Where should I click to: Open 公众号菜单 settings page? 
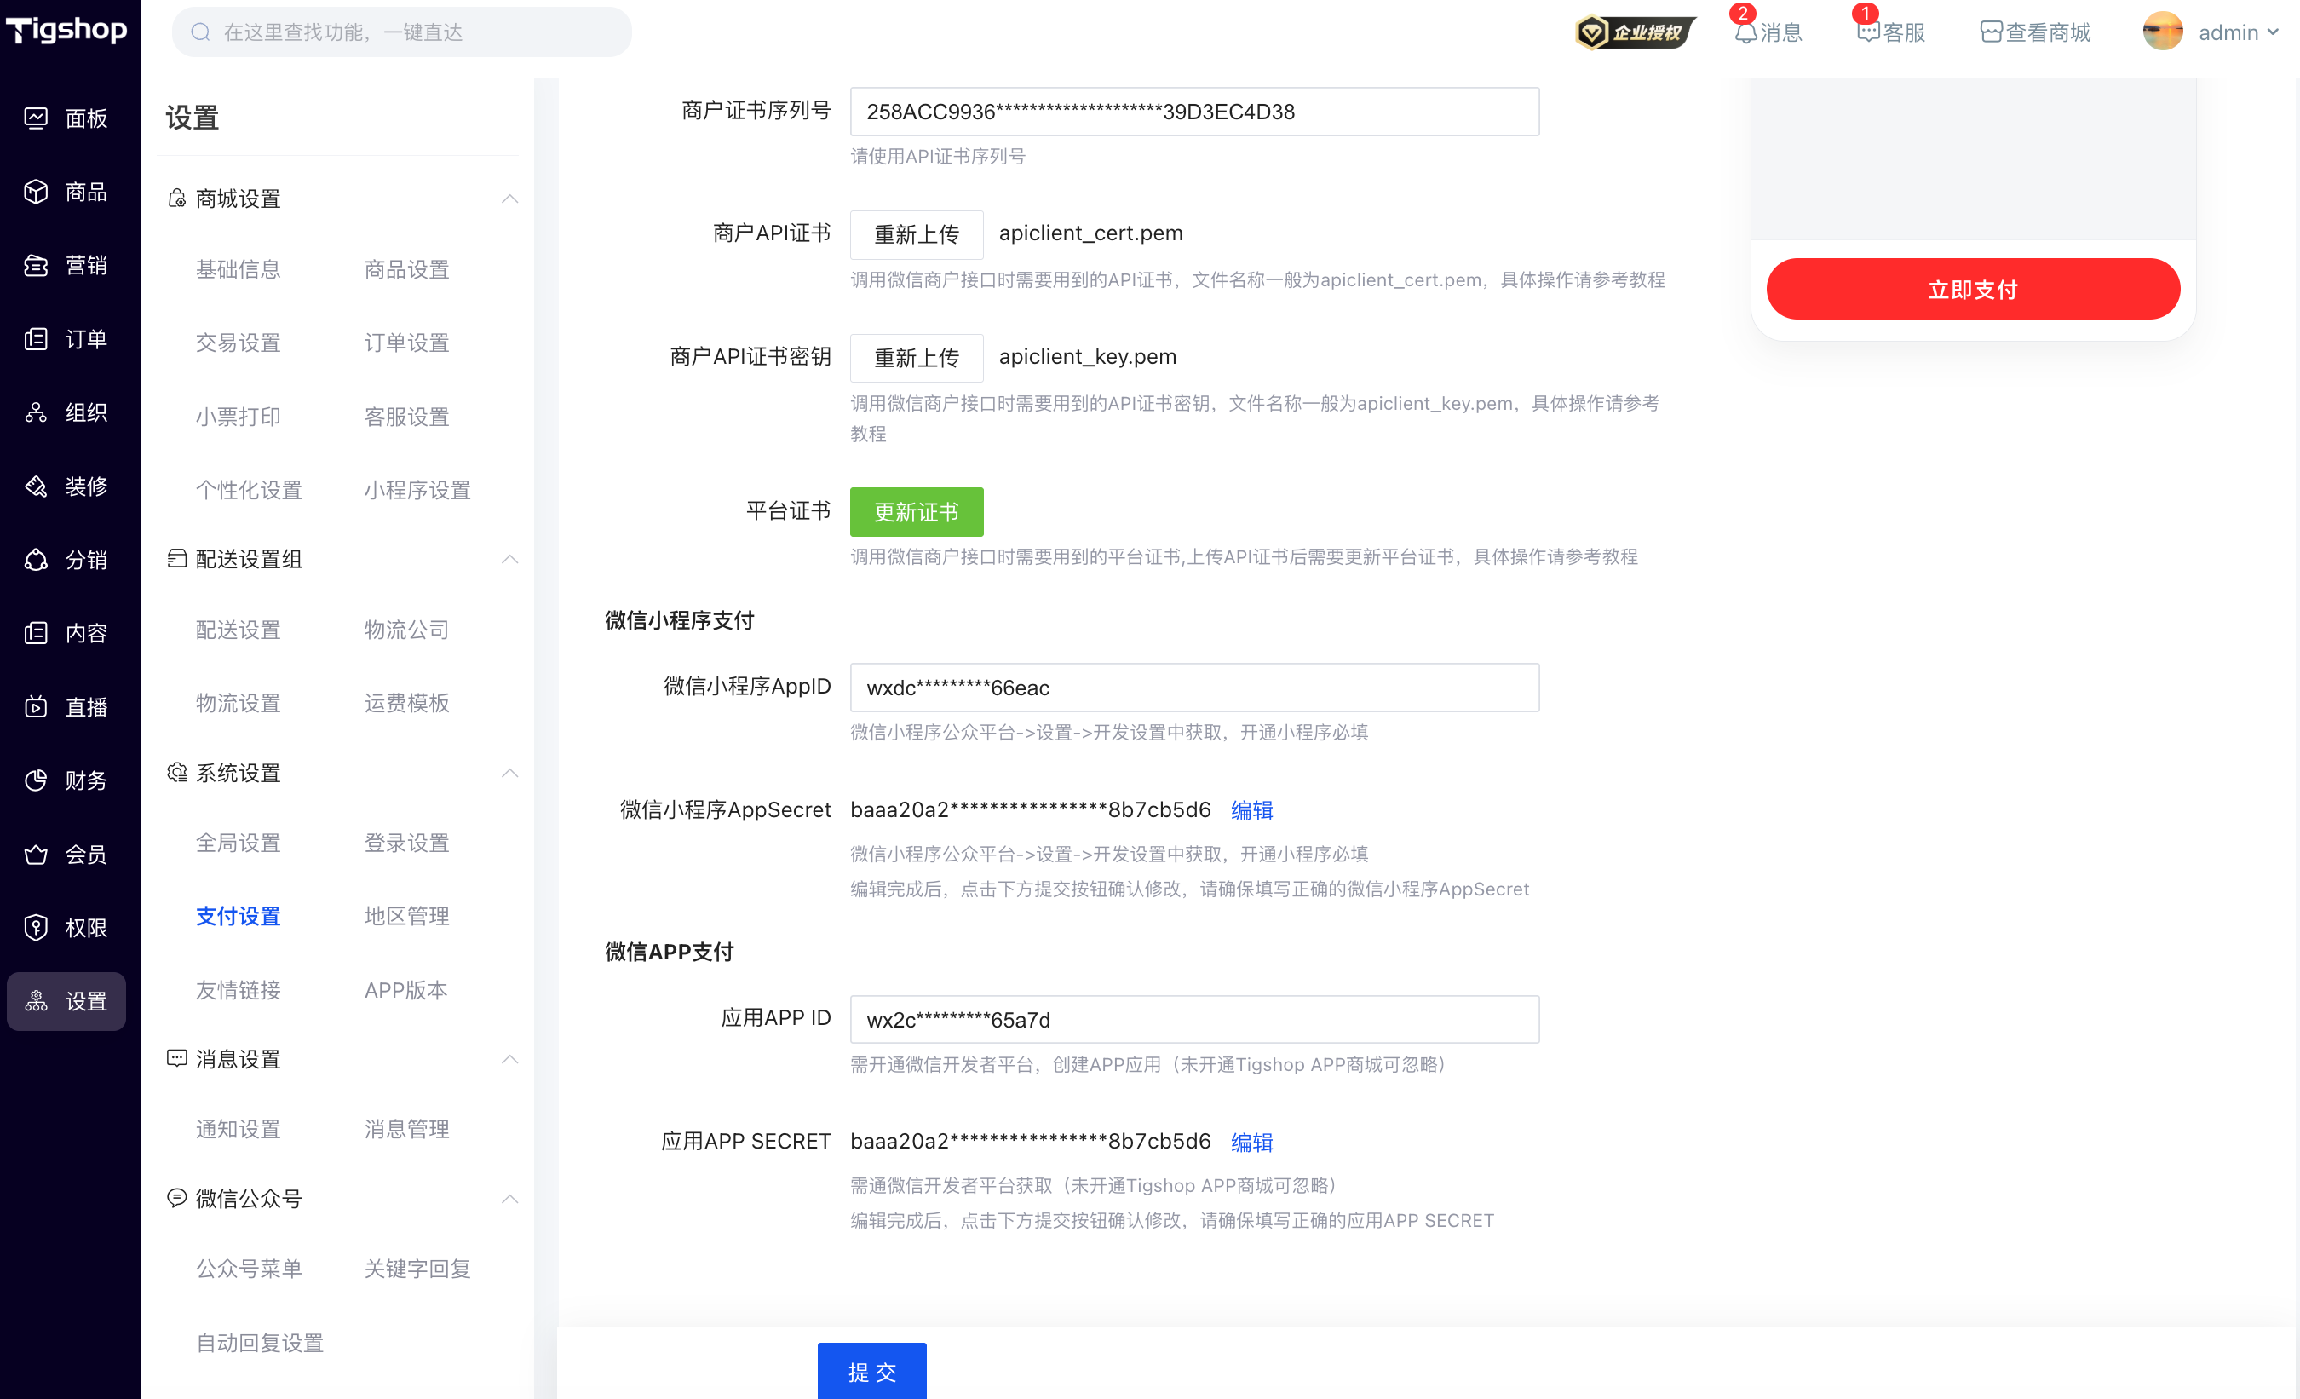point(248,1269)
